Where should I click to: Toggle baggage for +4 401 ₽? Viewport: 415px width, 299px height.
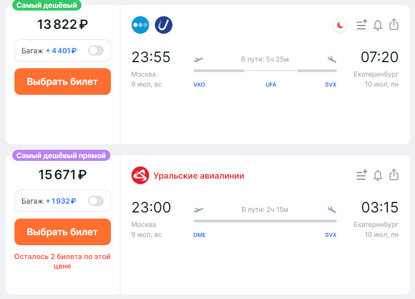[x=96, y=50]
